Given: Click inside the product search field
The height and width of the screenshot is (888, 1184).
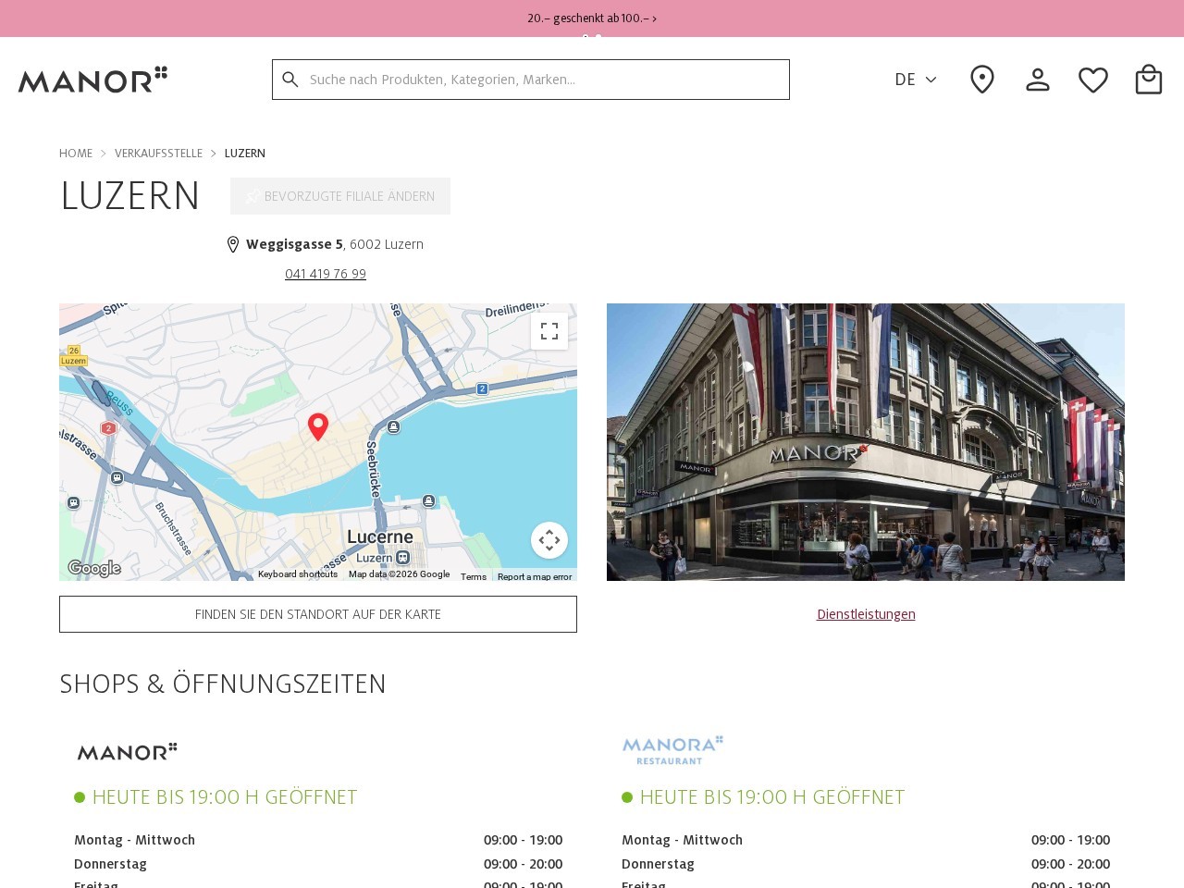Looking at the screenshot, I should (x=531, y=80).
